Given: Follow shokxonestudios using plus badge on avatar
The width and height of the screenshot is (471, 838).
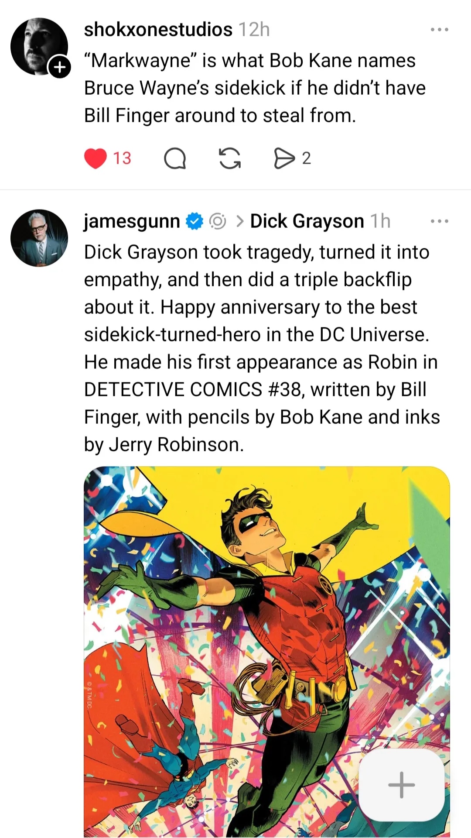Looking at the screenshot, I should click(x=59, y=67).
